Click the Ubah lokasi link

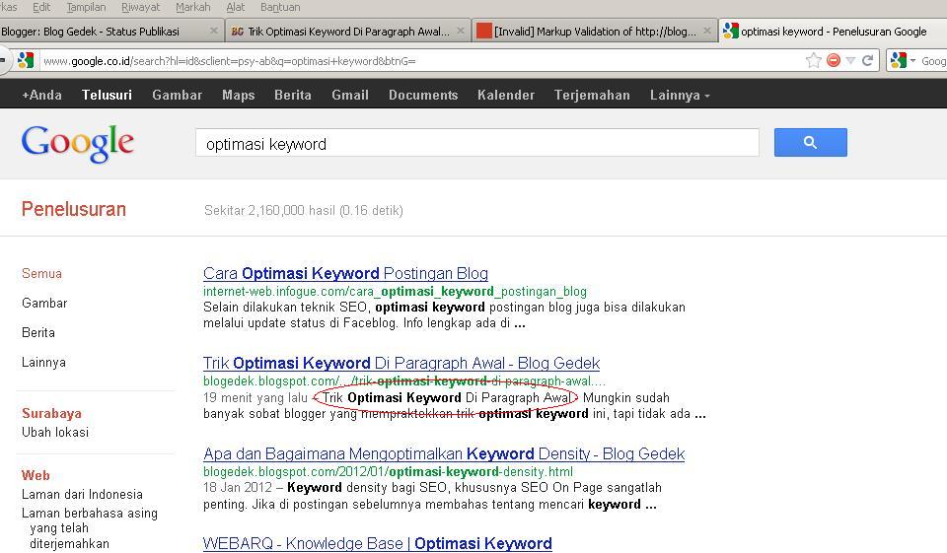pos(55,433)
